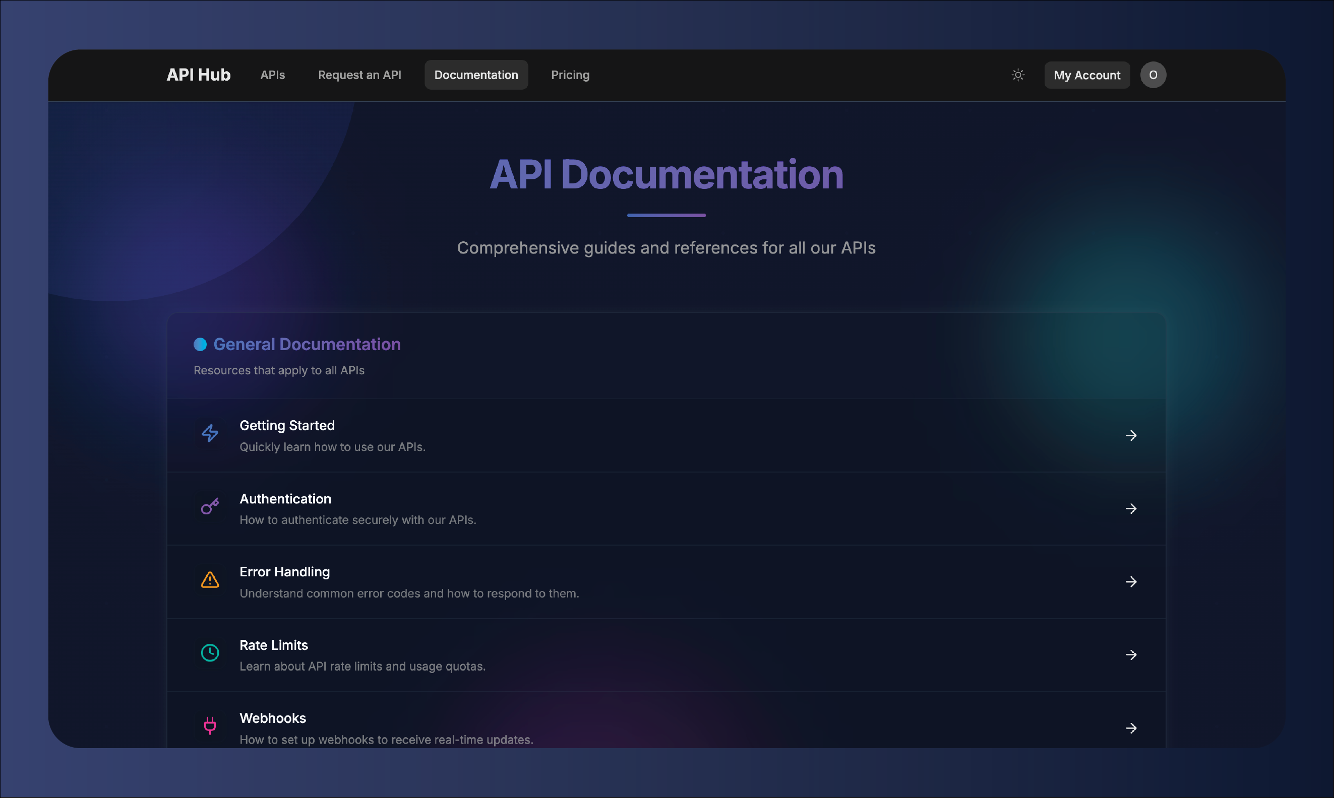Click the arrow on Webhooks row
Screen dimensions: 1334x798
(x=1131, y=728)
